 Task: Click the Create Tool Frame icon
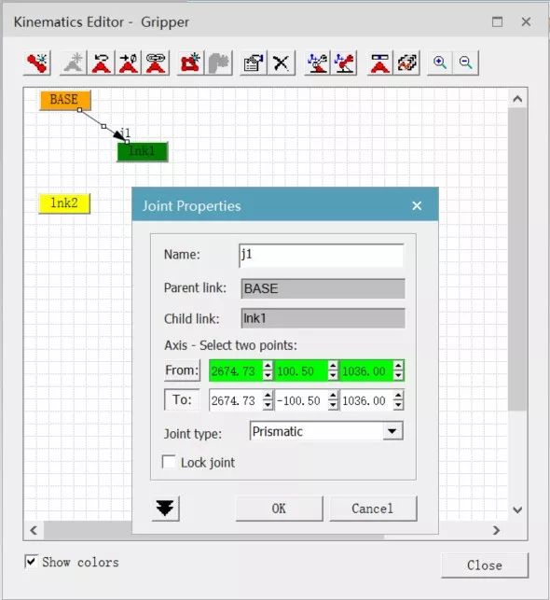point(344,63)
